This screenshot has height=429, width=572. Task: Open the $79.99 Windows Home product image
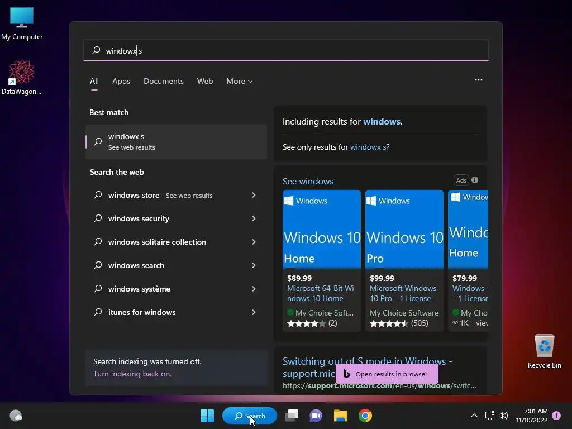(468, 230)
